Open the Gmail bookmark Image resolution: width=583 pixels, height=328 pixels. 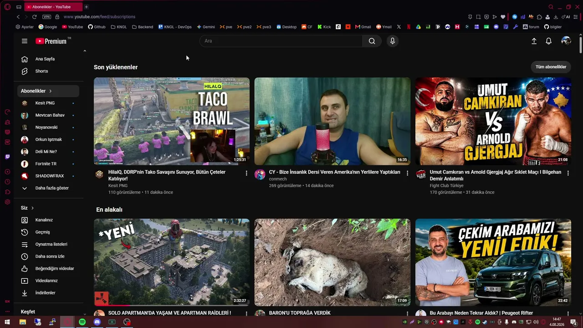click(363, 27)
